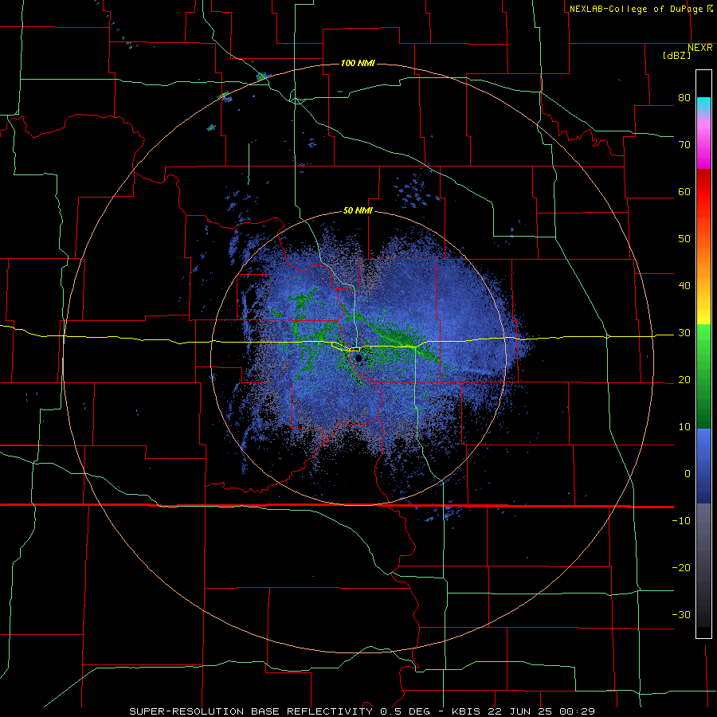Click the 40 value on dBZ scale
This screenshot has width=717, height=717.
[684, 286]
